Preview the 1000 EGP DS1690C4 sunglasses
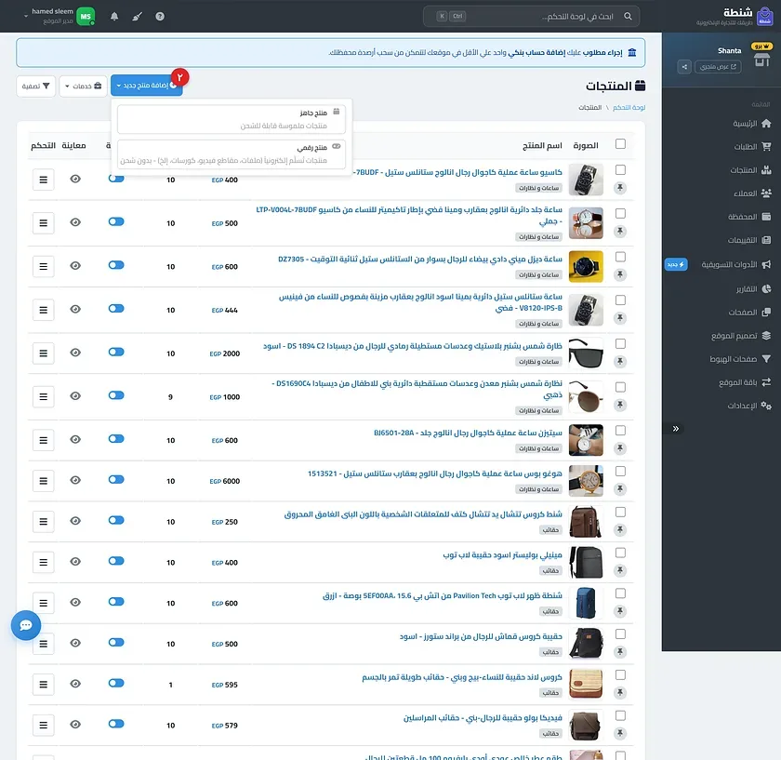Image resolution: width=781 pixels, height=760 pixels. coord(75,396)
